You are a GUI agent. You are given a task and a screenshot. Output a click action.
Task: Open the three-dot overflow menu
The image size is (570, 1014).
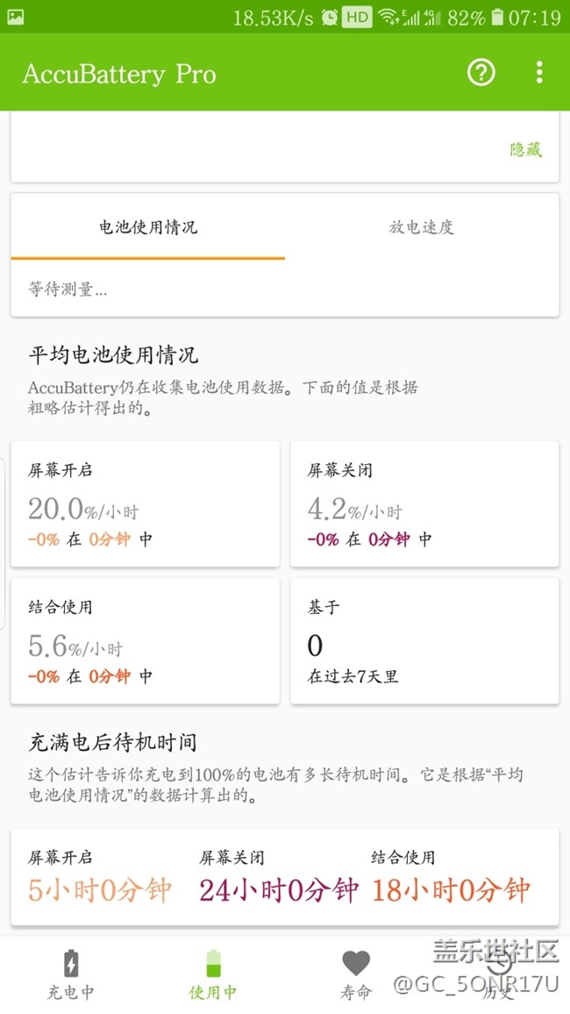coord(539,73)
